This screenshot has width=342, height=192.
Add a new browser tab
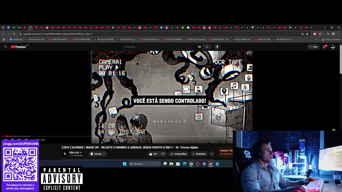coord(311,27)
